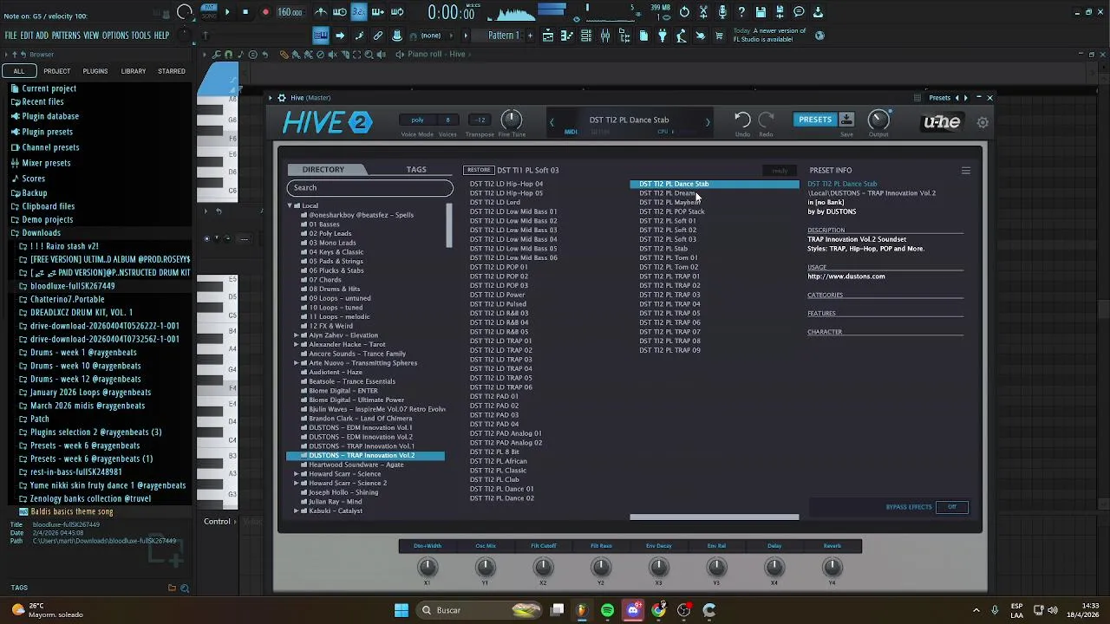This screenshot has height=624, width=1110.
Task: Open DUSTONS – EDM Innovation Vol.1 folder
Action: (361, 428)
